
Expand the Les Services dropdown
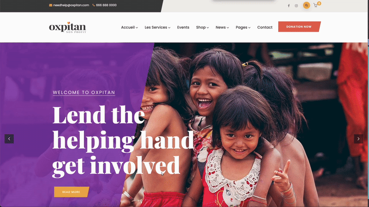(157, 27)
